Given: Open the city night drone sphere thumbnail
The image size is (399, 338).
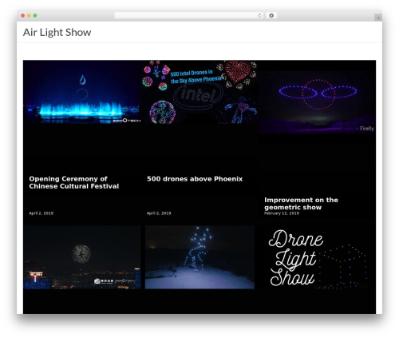Looking at the screenshot, I should (x=82, y=257).
